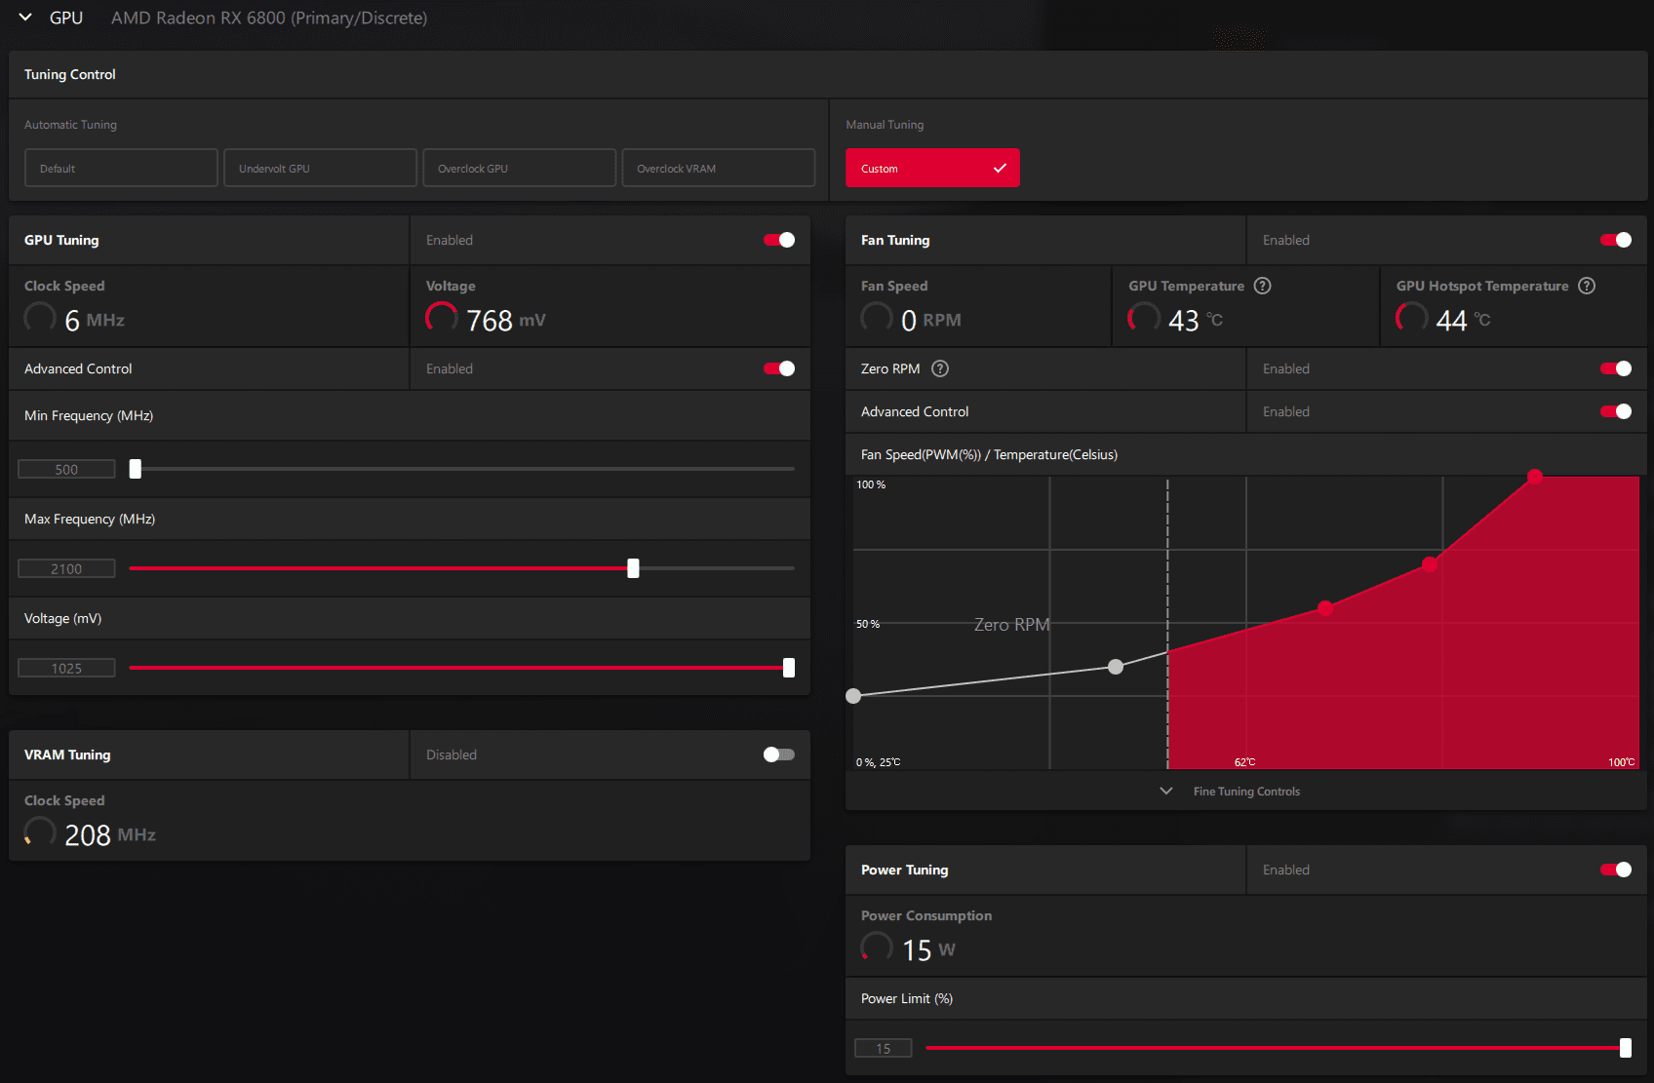Click the Hotspot Temperature gauge icon

1411,317
